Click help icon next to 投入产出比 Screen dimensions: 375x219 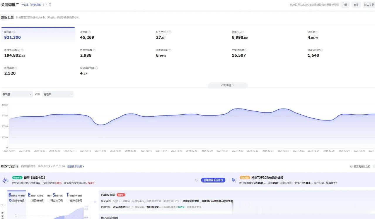tap(170, 32)
